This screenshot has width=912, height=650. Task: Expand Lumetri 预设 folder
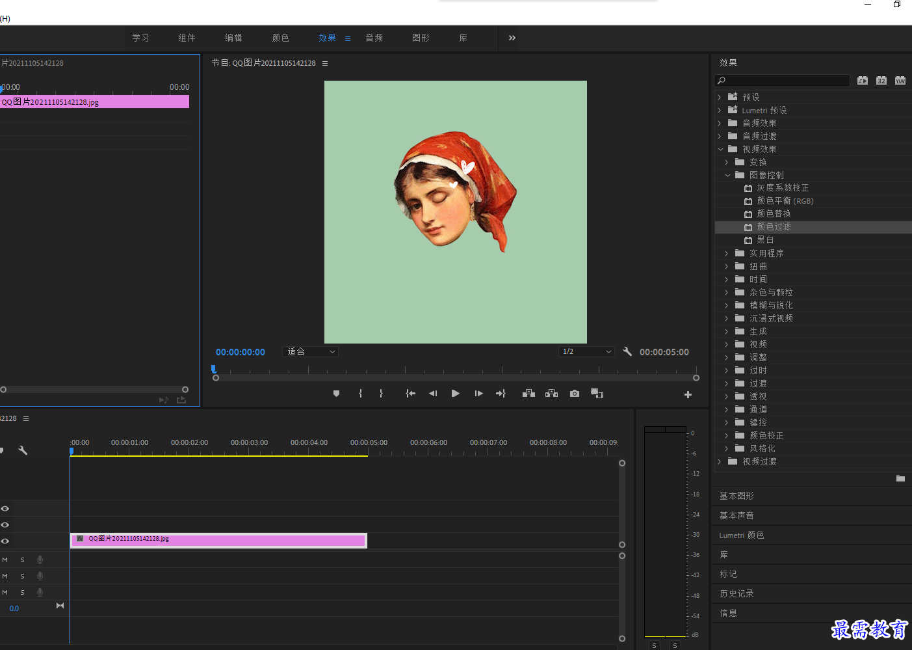pos(720,110)
